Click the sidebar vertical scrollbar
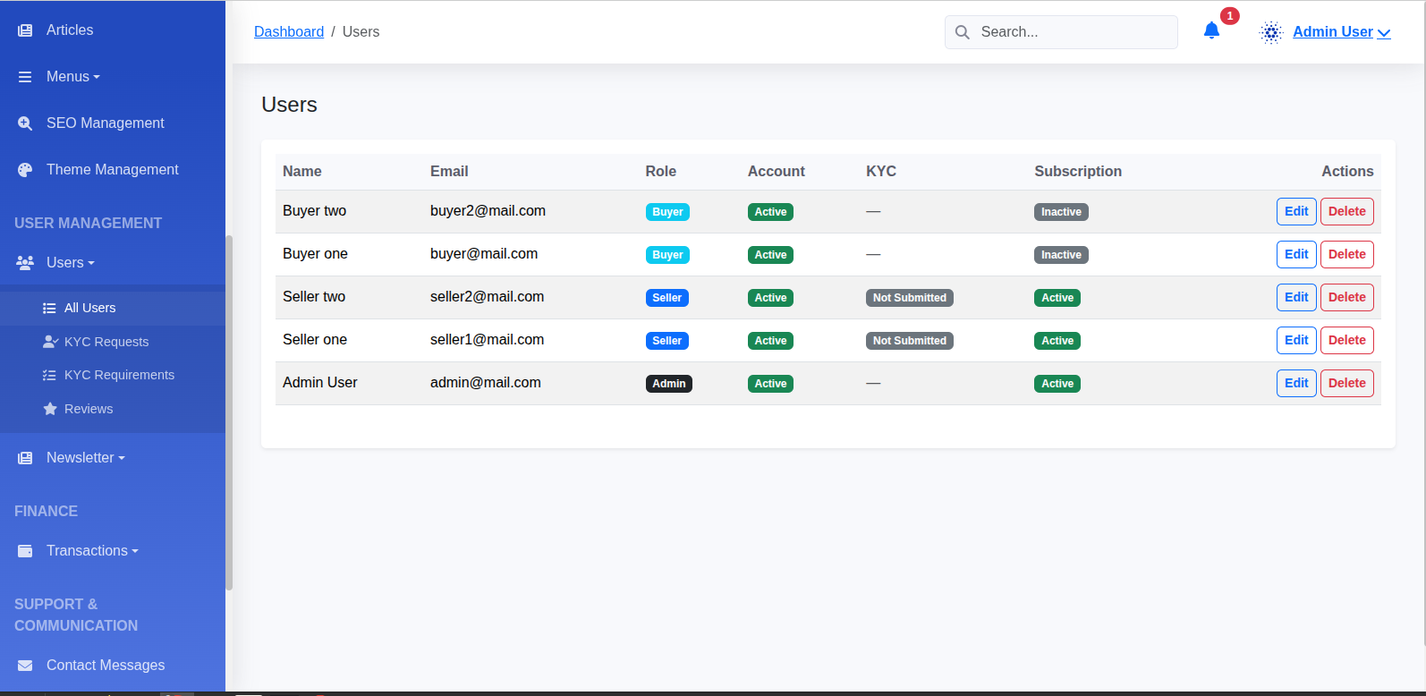 click(229, 412)
